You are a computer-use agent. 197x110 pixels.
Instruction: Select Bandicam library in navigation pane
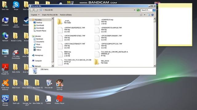click(40, 39)
